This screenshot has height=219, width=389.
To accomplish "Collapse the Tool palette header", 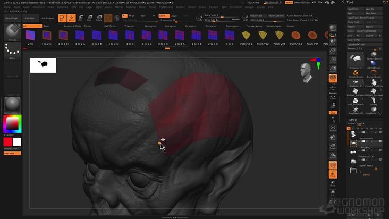I will pyautogui.click(x=350, y=2).
